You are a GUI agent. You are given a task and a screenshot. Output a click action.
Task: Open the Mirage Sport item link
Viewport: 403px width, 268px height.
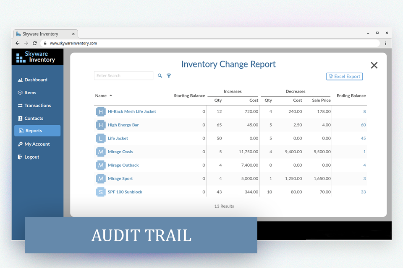(120, 178)
